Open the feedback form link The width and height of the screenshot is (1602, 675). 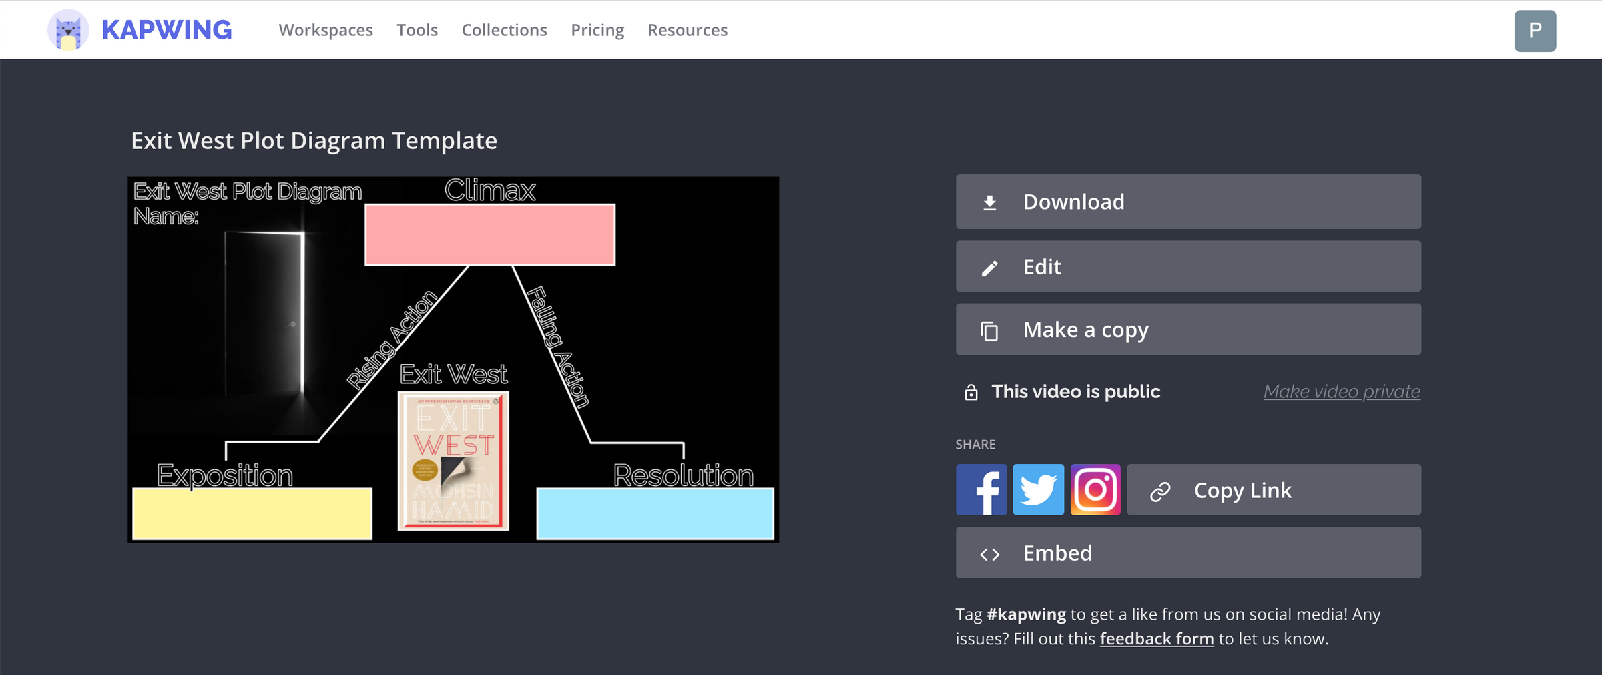tap(1157, 638)
